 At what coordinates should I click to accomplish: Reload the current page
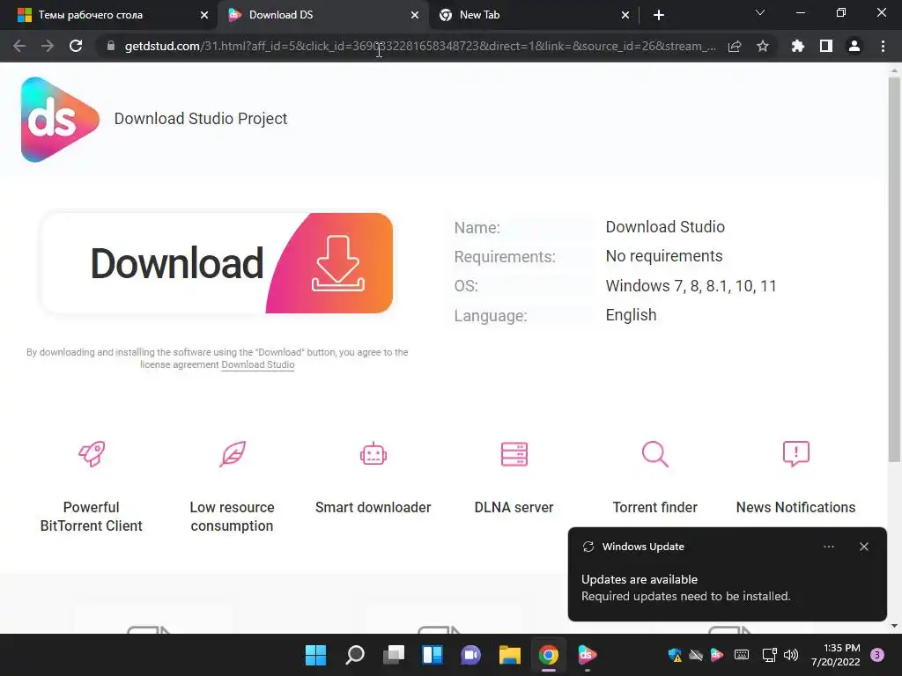point(76,46)
